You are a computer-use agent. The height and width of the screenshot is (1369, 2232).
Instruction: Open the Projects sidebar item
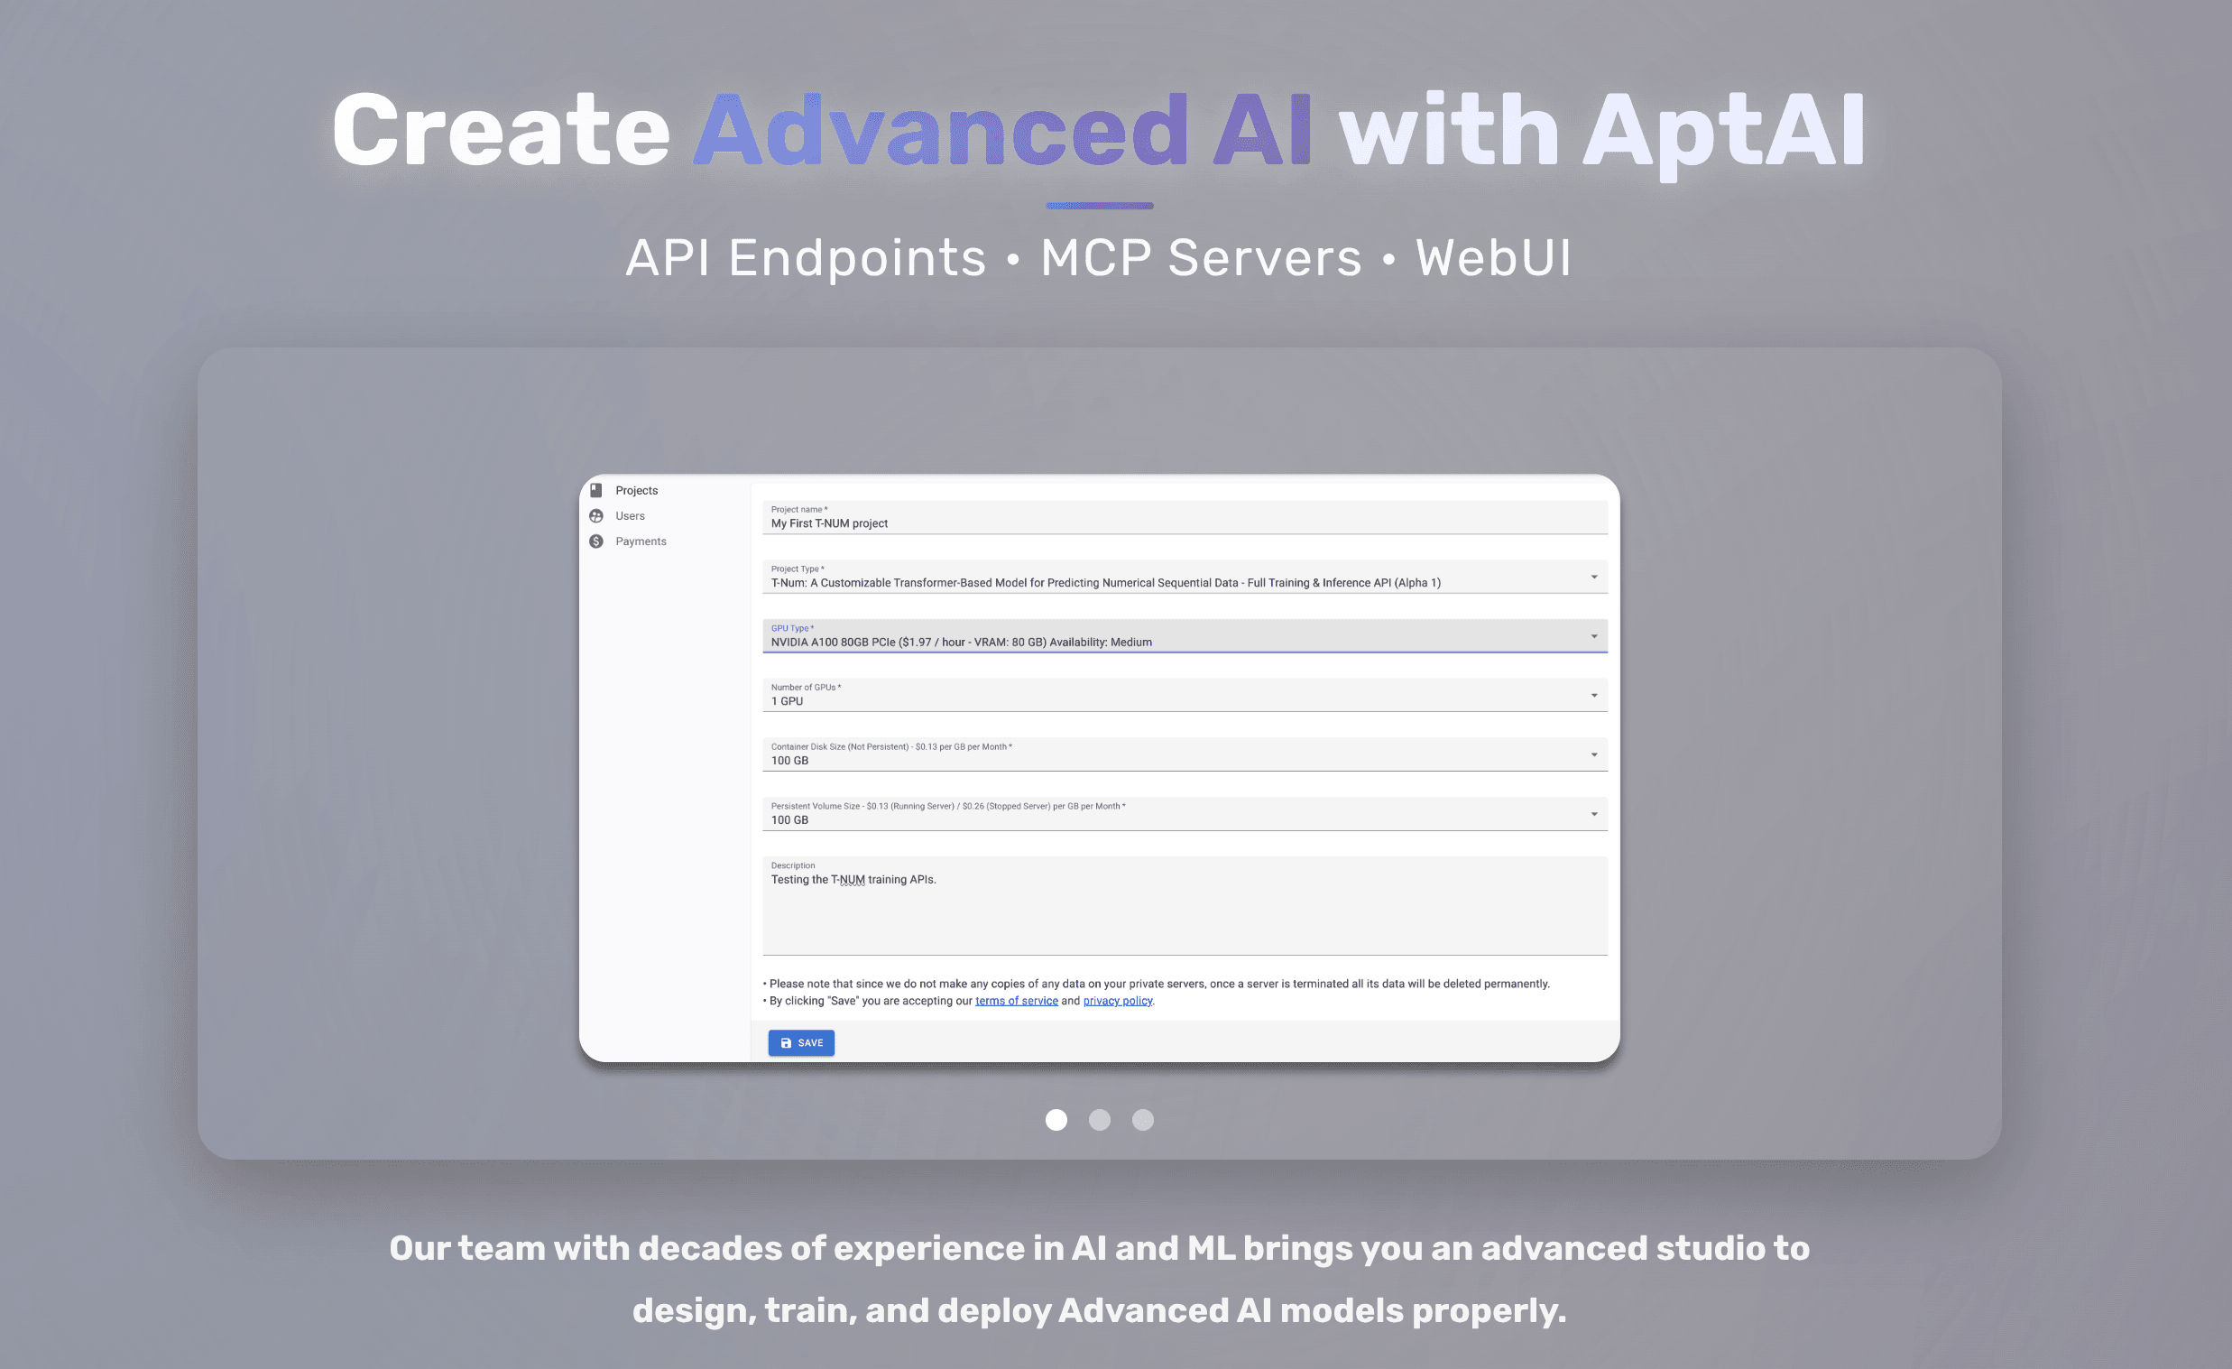636,490
